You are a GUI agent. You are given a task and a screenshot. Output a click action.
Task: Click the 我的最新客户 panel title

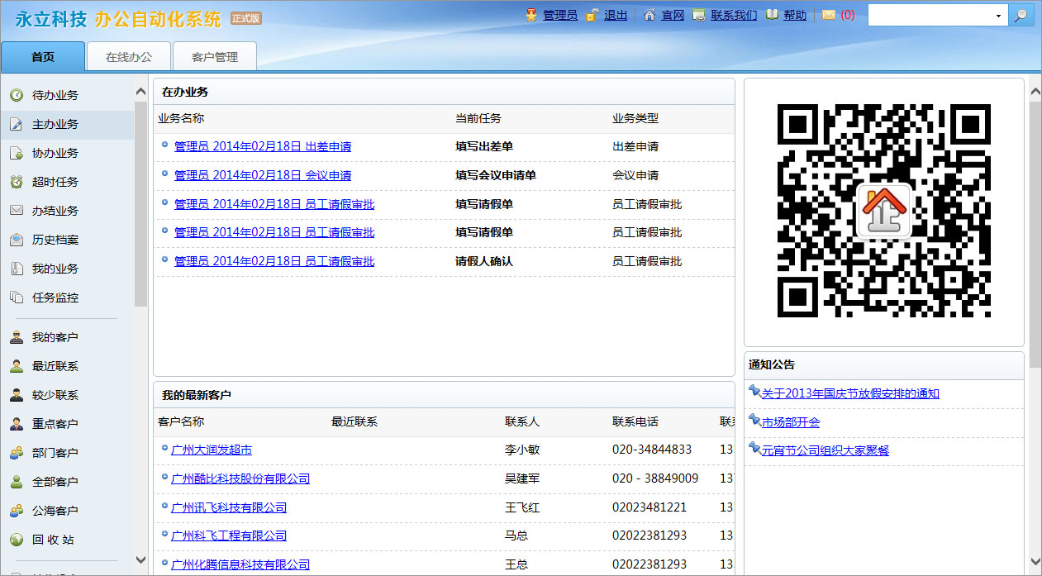(197, 395)
